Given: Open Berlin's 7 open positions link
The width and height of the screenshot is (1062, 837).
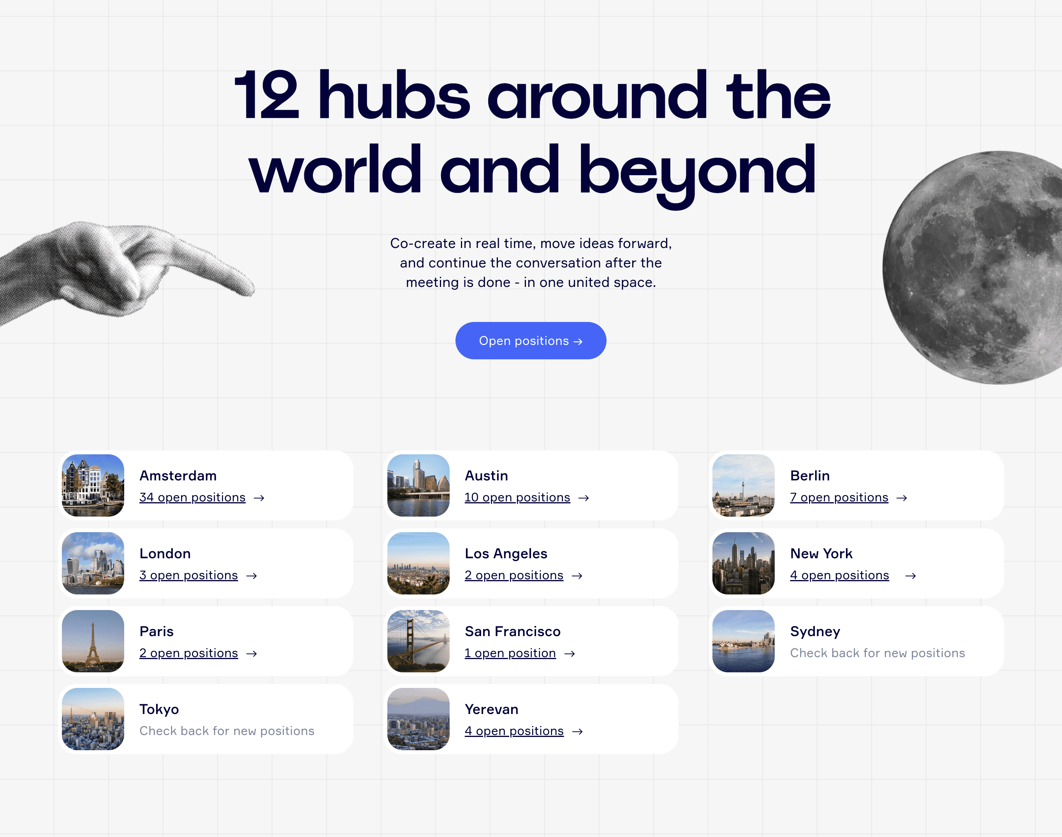Looking at the screenshot, I should pyautogui.click(x=839, y=498).
